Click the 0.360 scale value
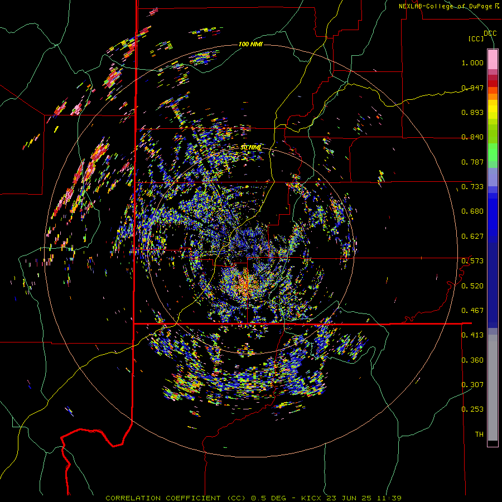 472,360
